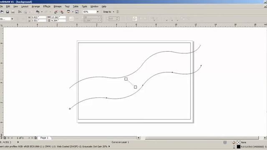Open the Undo history dropdown arrow

42,12
